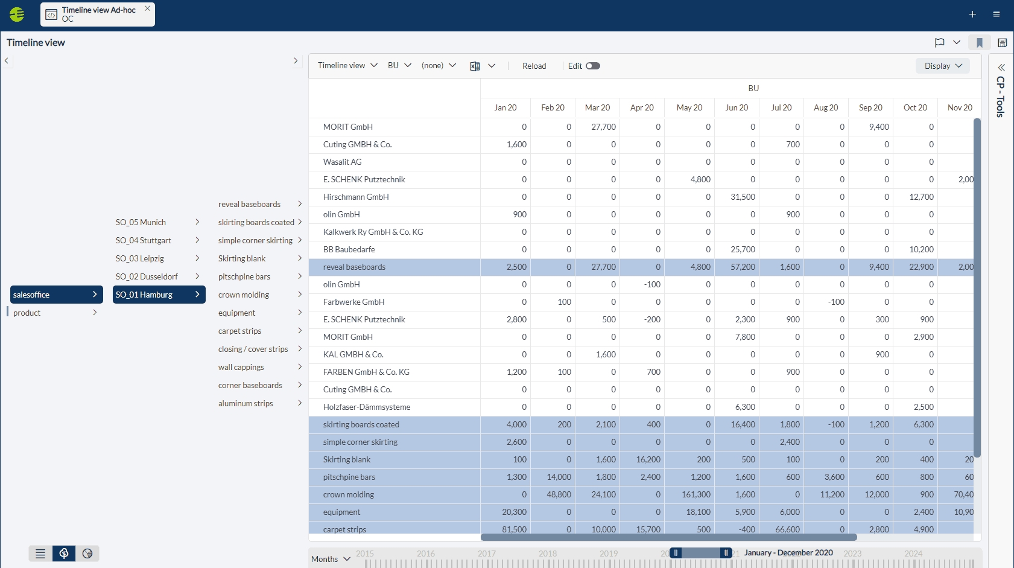The width and height of the screenshot is (1014, 568).
Task: Select the pie chart view icon
Action: [x=87, y=554]
